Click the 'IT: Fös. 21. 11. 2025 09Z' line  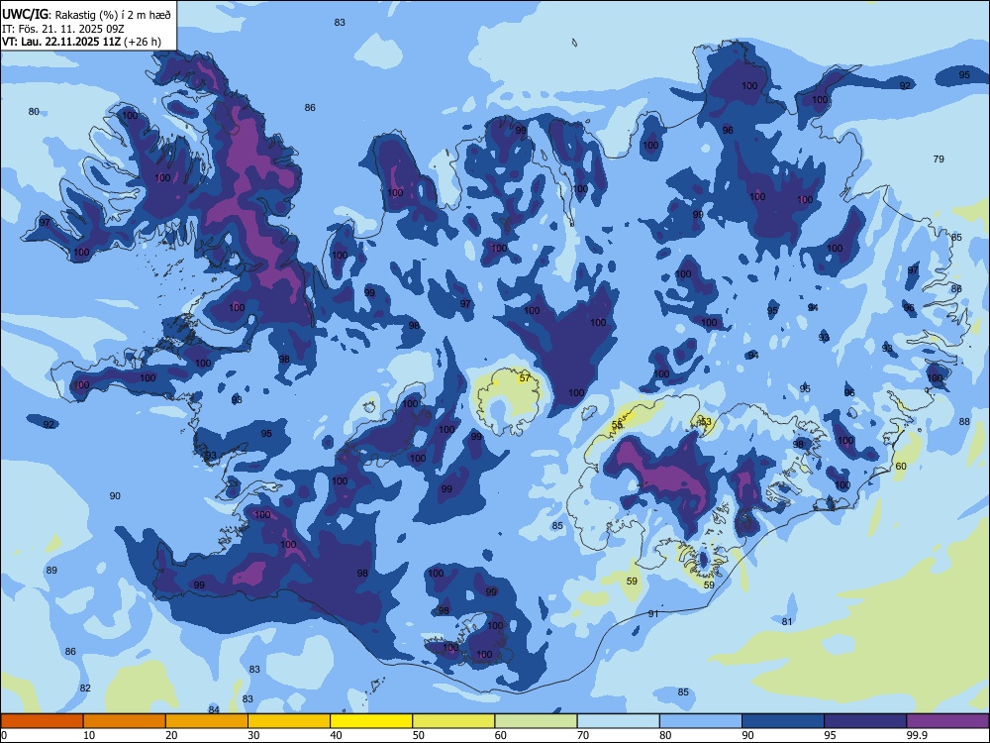pyautogui.click(x=62, y=29)
